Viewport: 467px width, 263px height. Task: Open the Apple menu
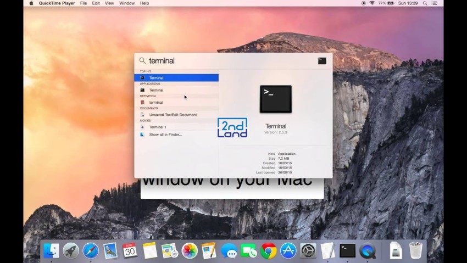[x=31, y=3]
